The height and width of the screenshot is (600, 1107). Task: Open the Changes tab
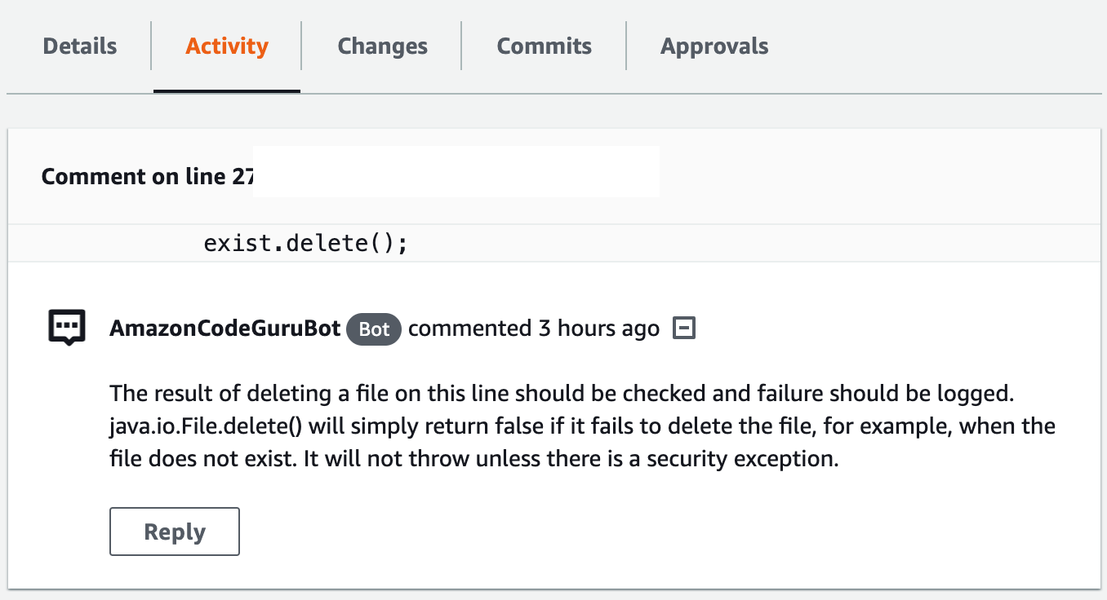click(381, 46)
